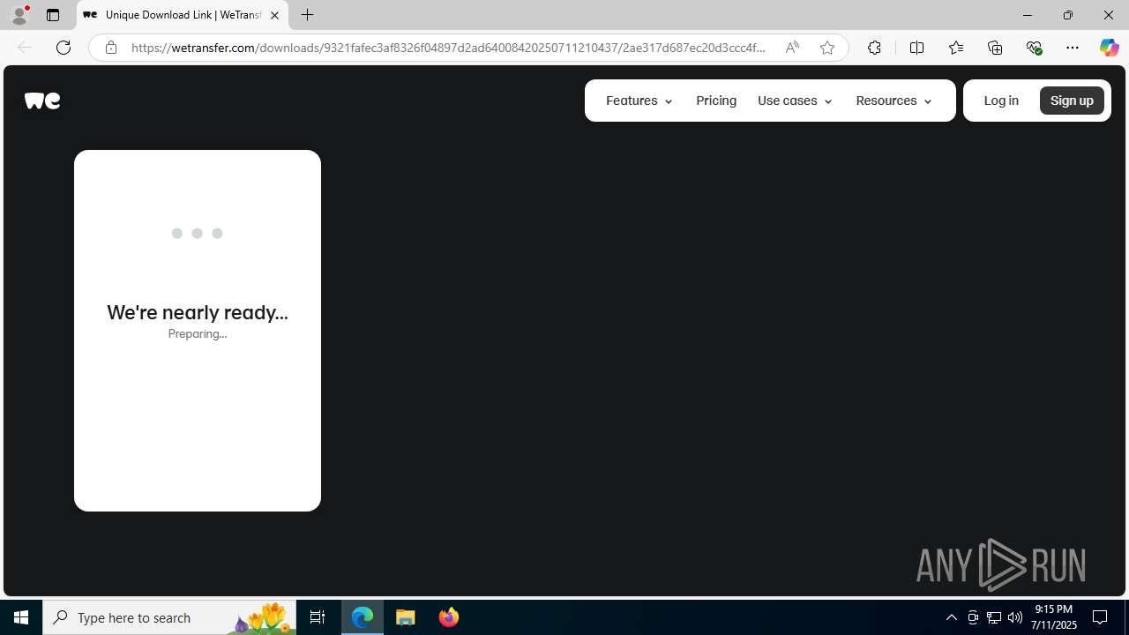The image size is (1129, 635).
Task: Open the Action Center notifications
Action: tap(1101, 617)
